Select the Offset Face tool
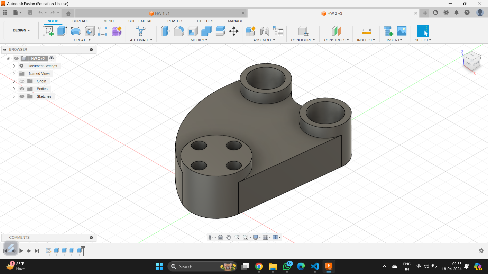Image resolution: width=488 pixels, height=274 pixels. pos(220,31)
